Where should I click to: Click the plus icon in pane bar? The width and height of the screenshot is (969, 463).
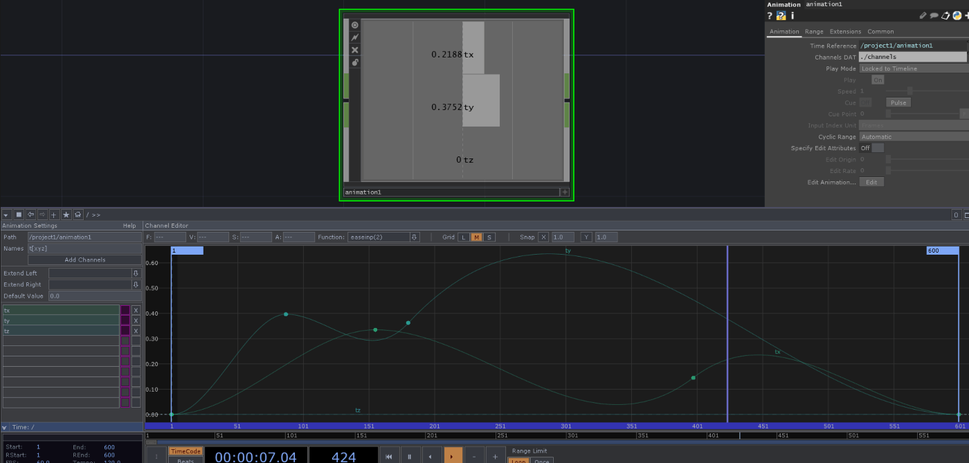pos(54,215)
